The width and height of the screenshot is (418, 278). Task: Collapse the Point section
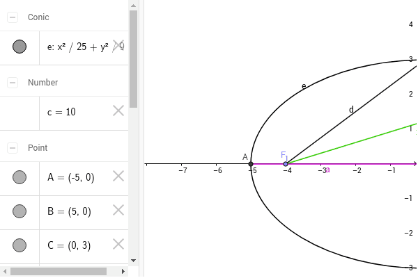13,147
